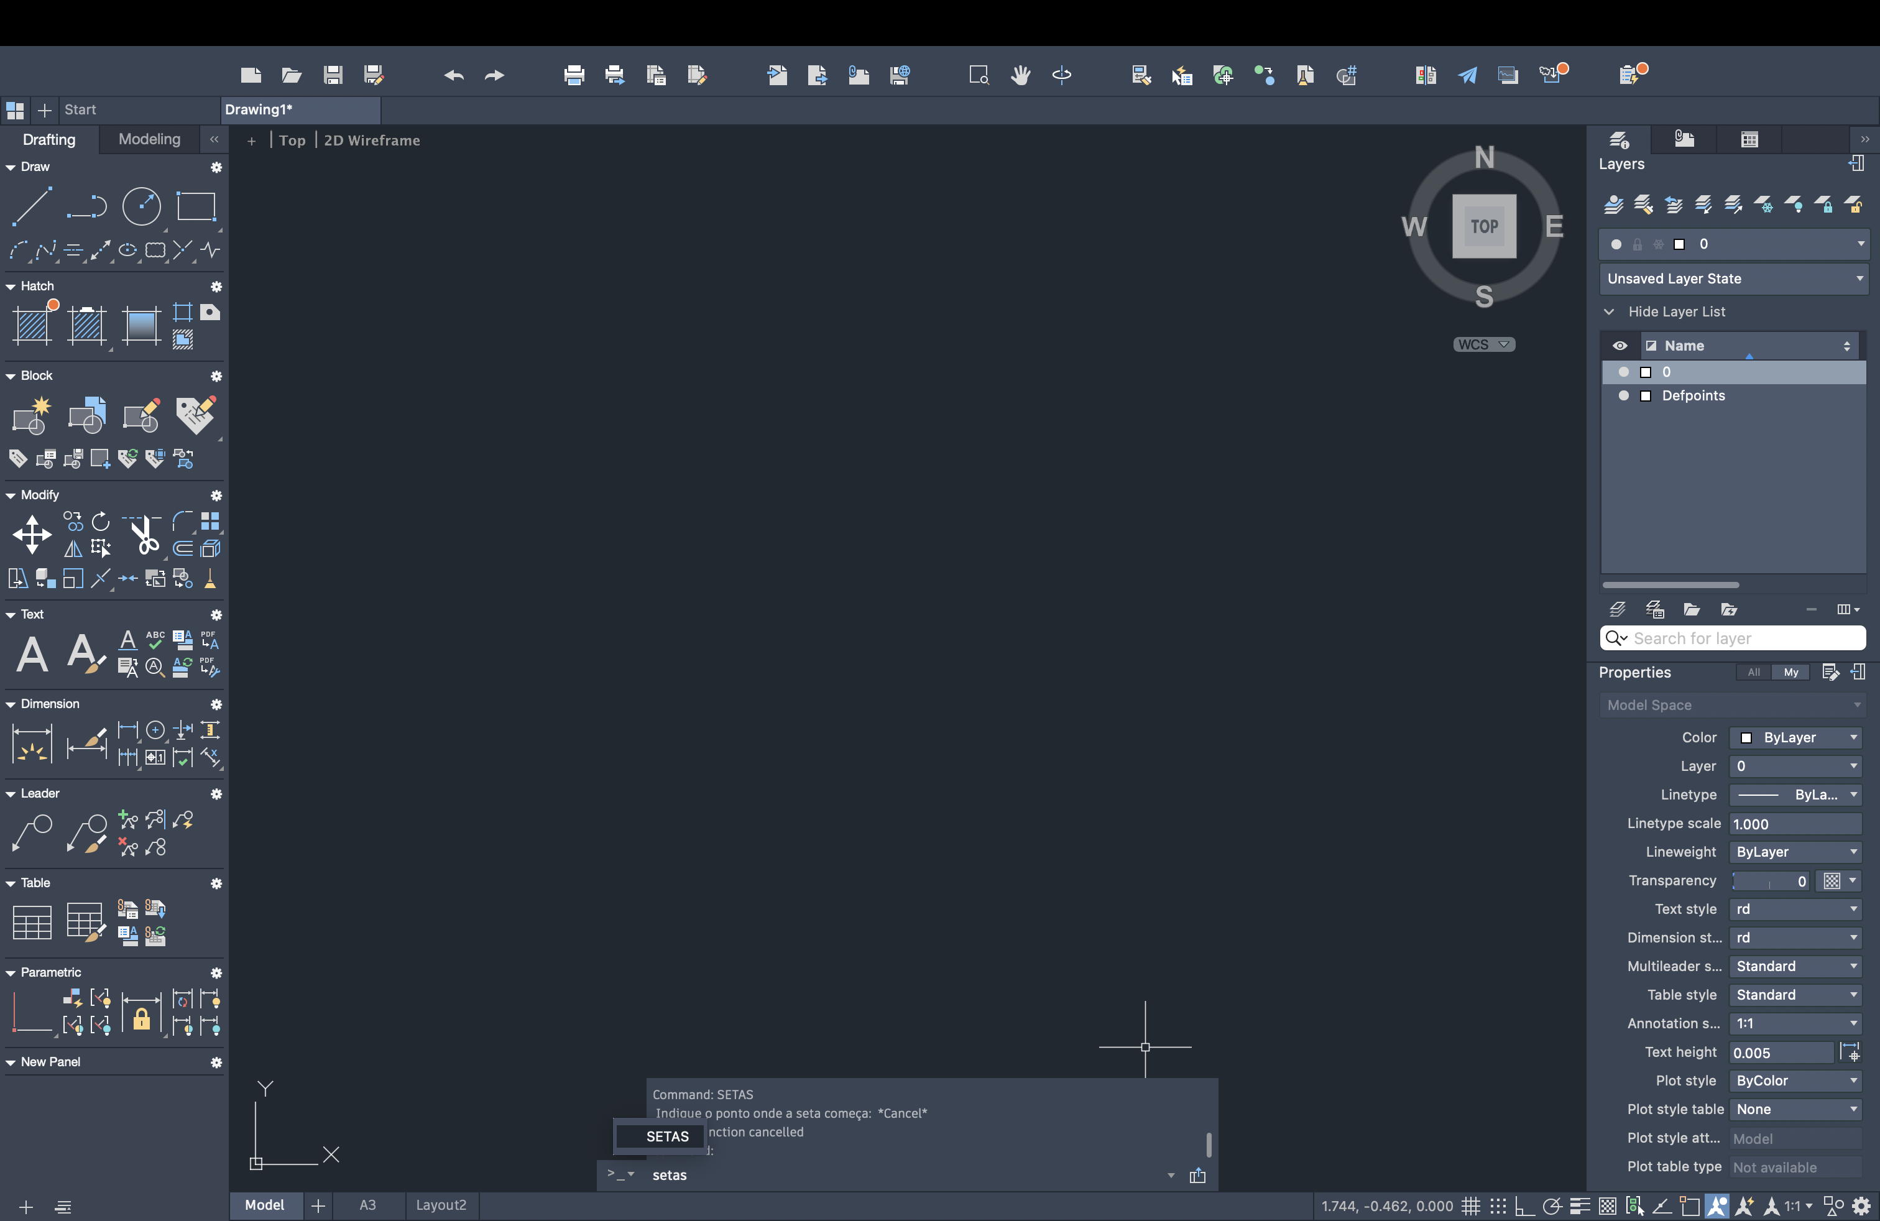Image resolution: width=1880 pixels, height=1221 pixels.
Task: Select the Circle draw tool
Action: coord(141,207)
